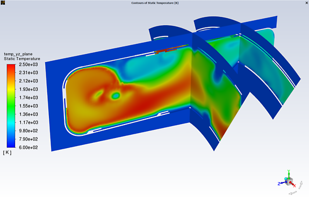Click the cyan sphere on axis triad
This screenshot has width=309, height=197.
pyautogui.click(x=286, y=179)
